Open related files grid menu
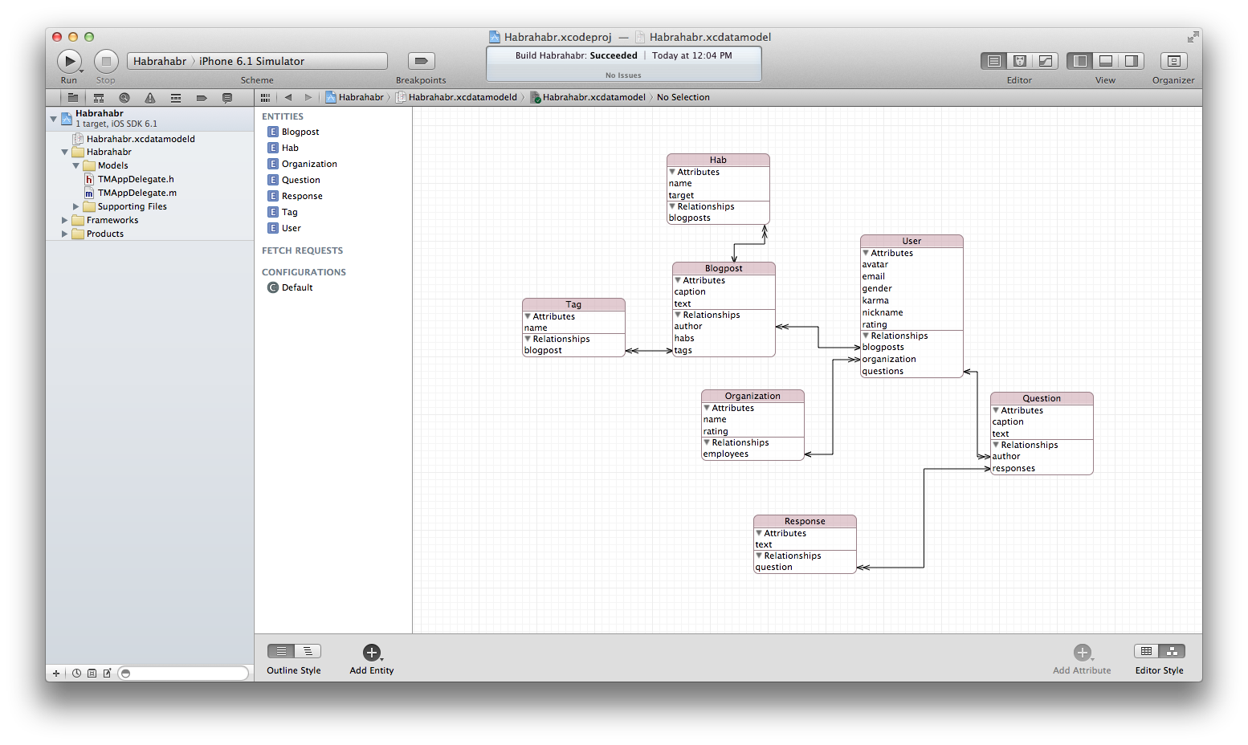Screen dimensions: 1248x745 (265, 97)
